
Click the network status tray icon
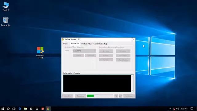point(174,109)
